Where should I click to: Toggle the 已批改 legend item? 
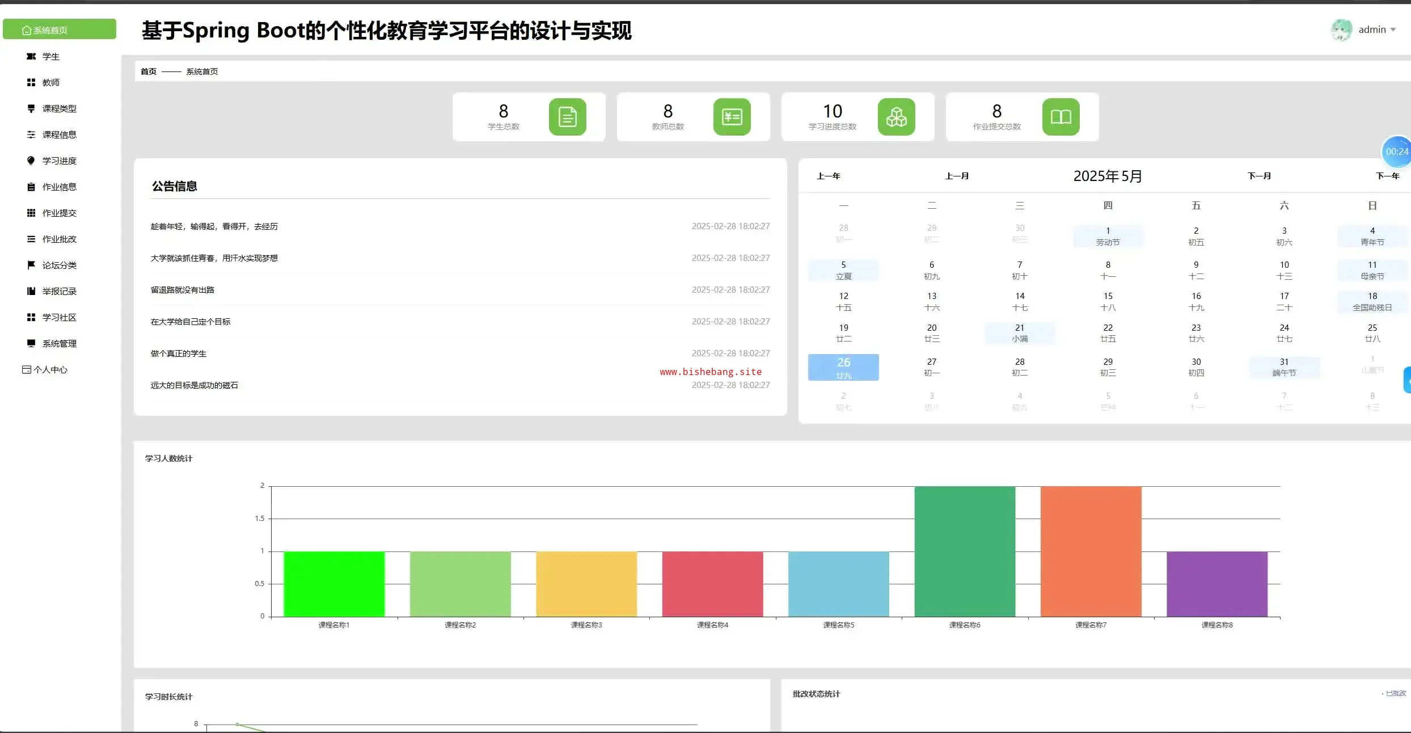coord(1395,693)
